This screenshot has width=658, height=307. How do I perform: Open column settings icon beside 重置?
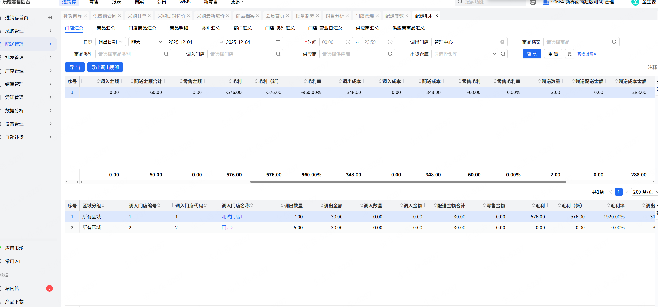[x=569, y=54]
